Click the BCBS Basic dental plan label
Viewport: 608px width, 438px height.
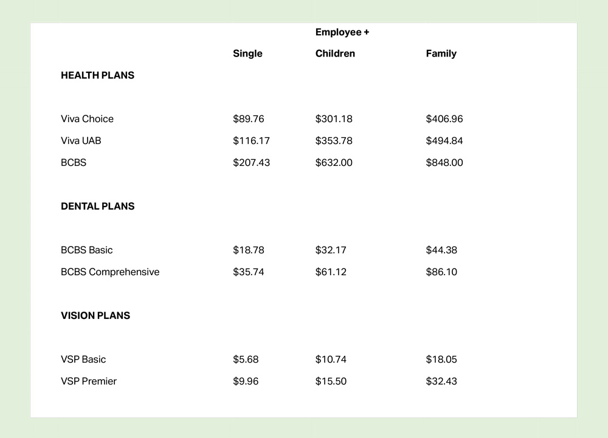point(86,250)
